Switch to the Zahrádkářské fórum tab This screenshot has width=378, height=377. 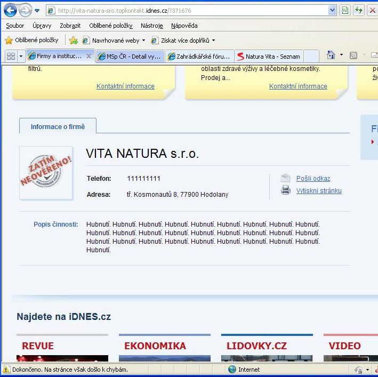tap(199, 56)
